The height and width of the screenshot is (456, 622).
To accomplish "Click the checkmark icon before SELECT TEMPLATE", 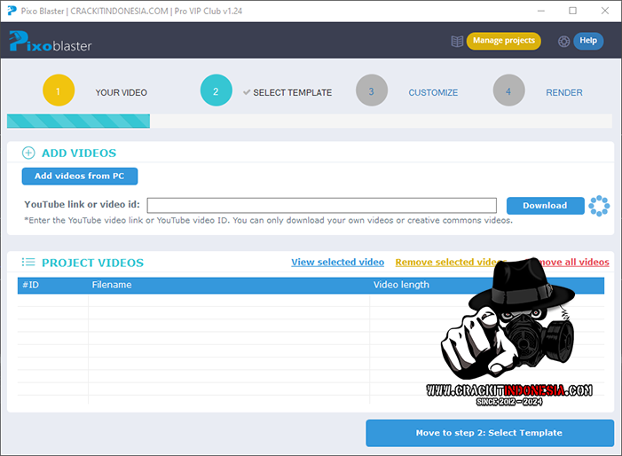I will point(246,92).
